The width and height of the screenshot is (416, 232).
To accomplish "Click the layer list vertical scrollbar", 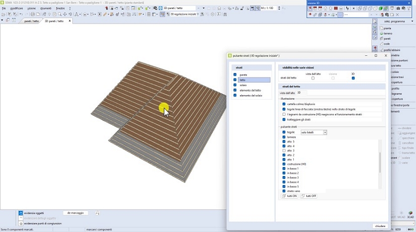I will point(380,163).
